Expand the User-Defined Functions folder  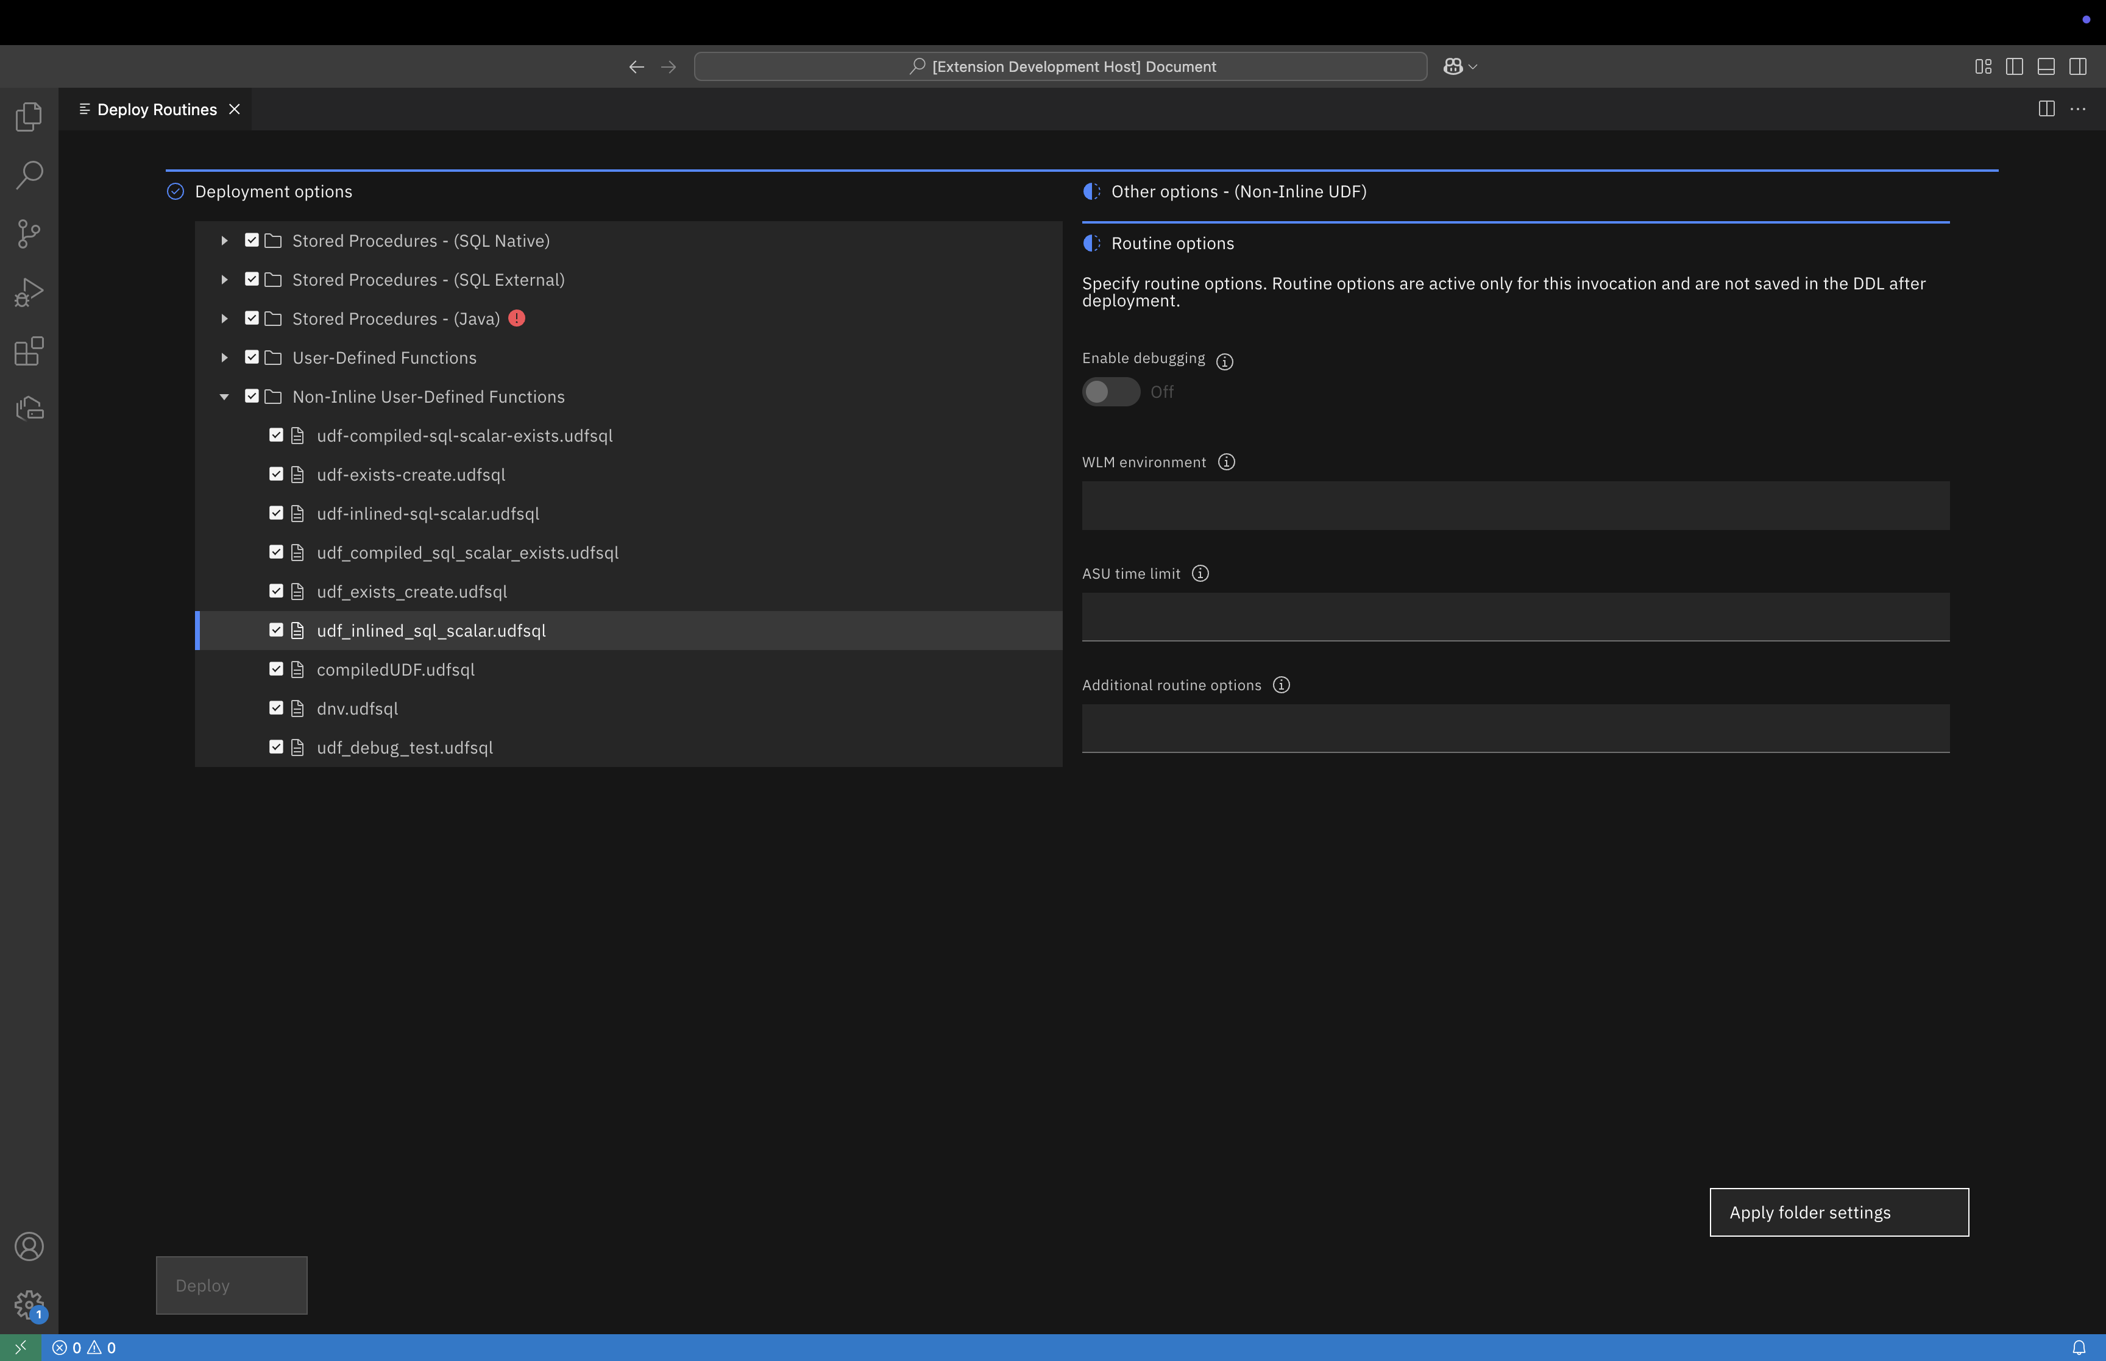pos(224,358)
